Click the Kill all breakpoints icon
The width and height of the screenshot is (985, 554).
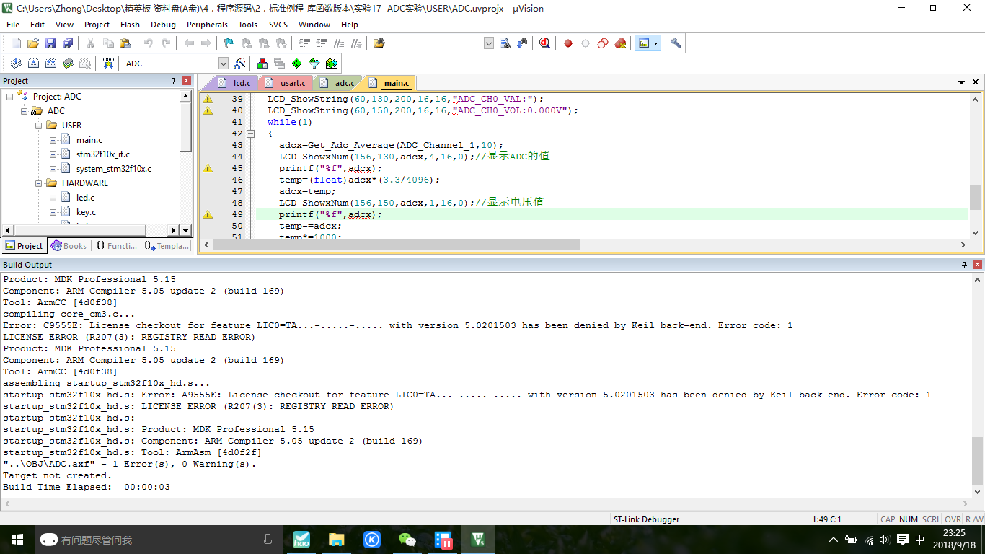coord(620,43)
